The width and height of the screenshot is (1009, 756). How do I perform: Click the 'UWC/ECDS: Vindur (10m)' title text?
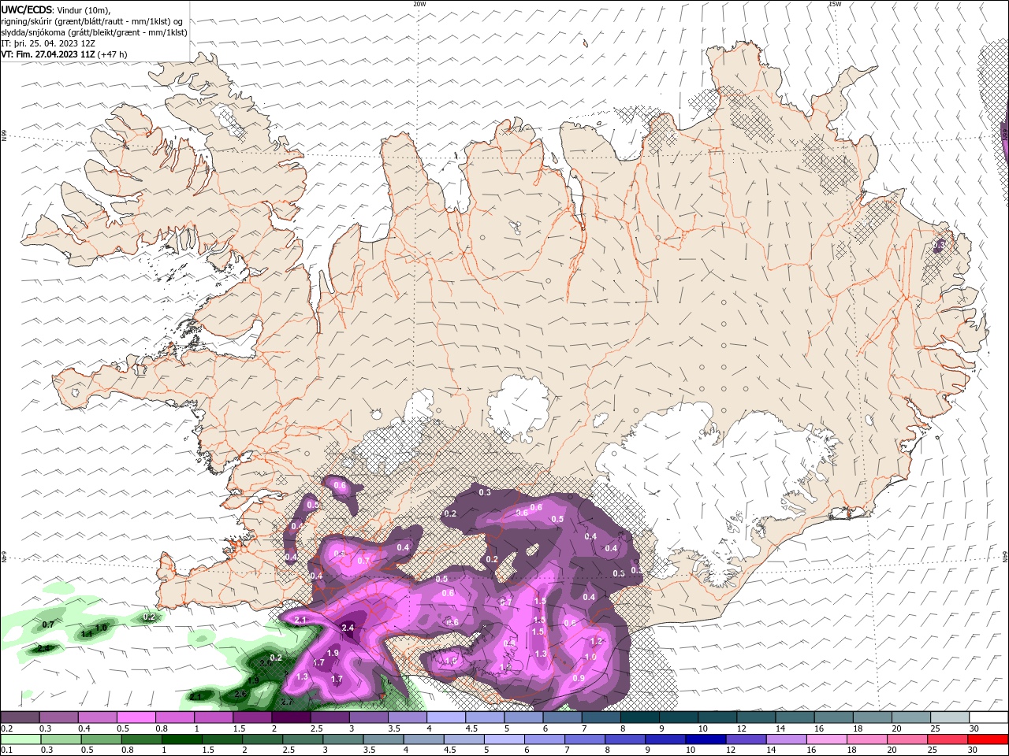(56, 9)
